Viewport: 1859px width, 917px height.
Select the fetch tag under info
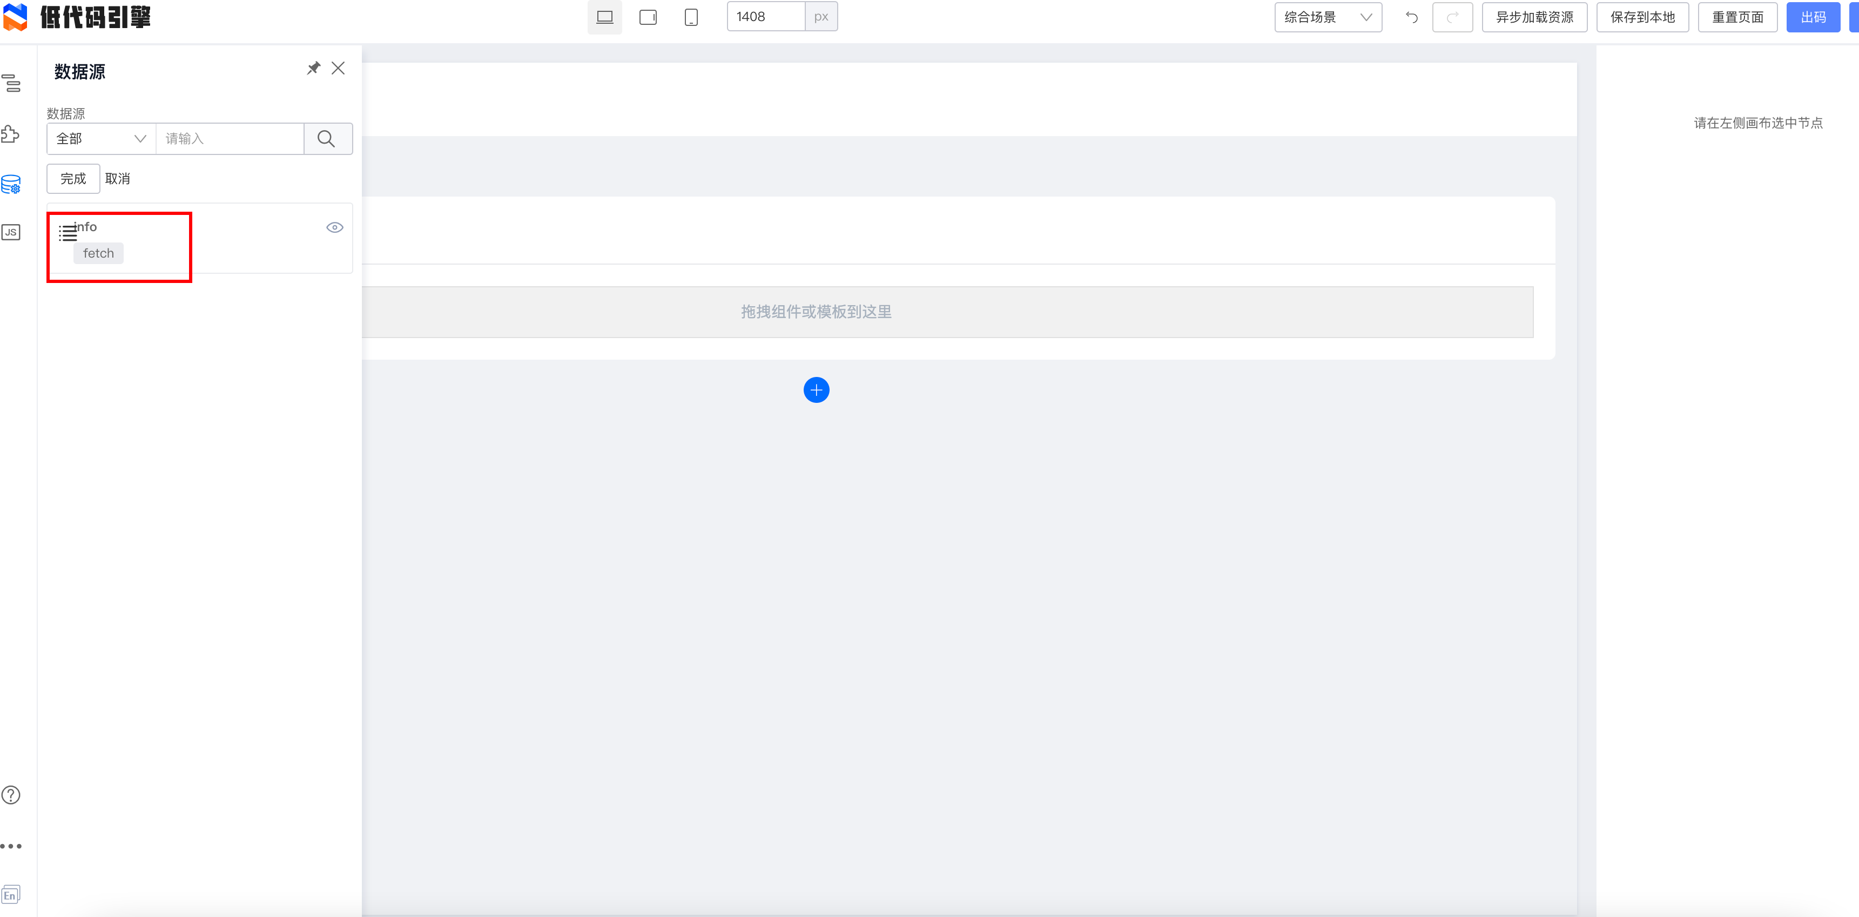(98, 253)
